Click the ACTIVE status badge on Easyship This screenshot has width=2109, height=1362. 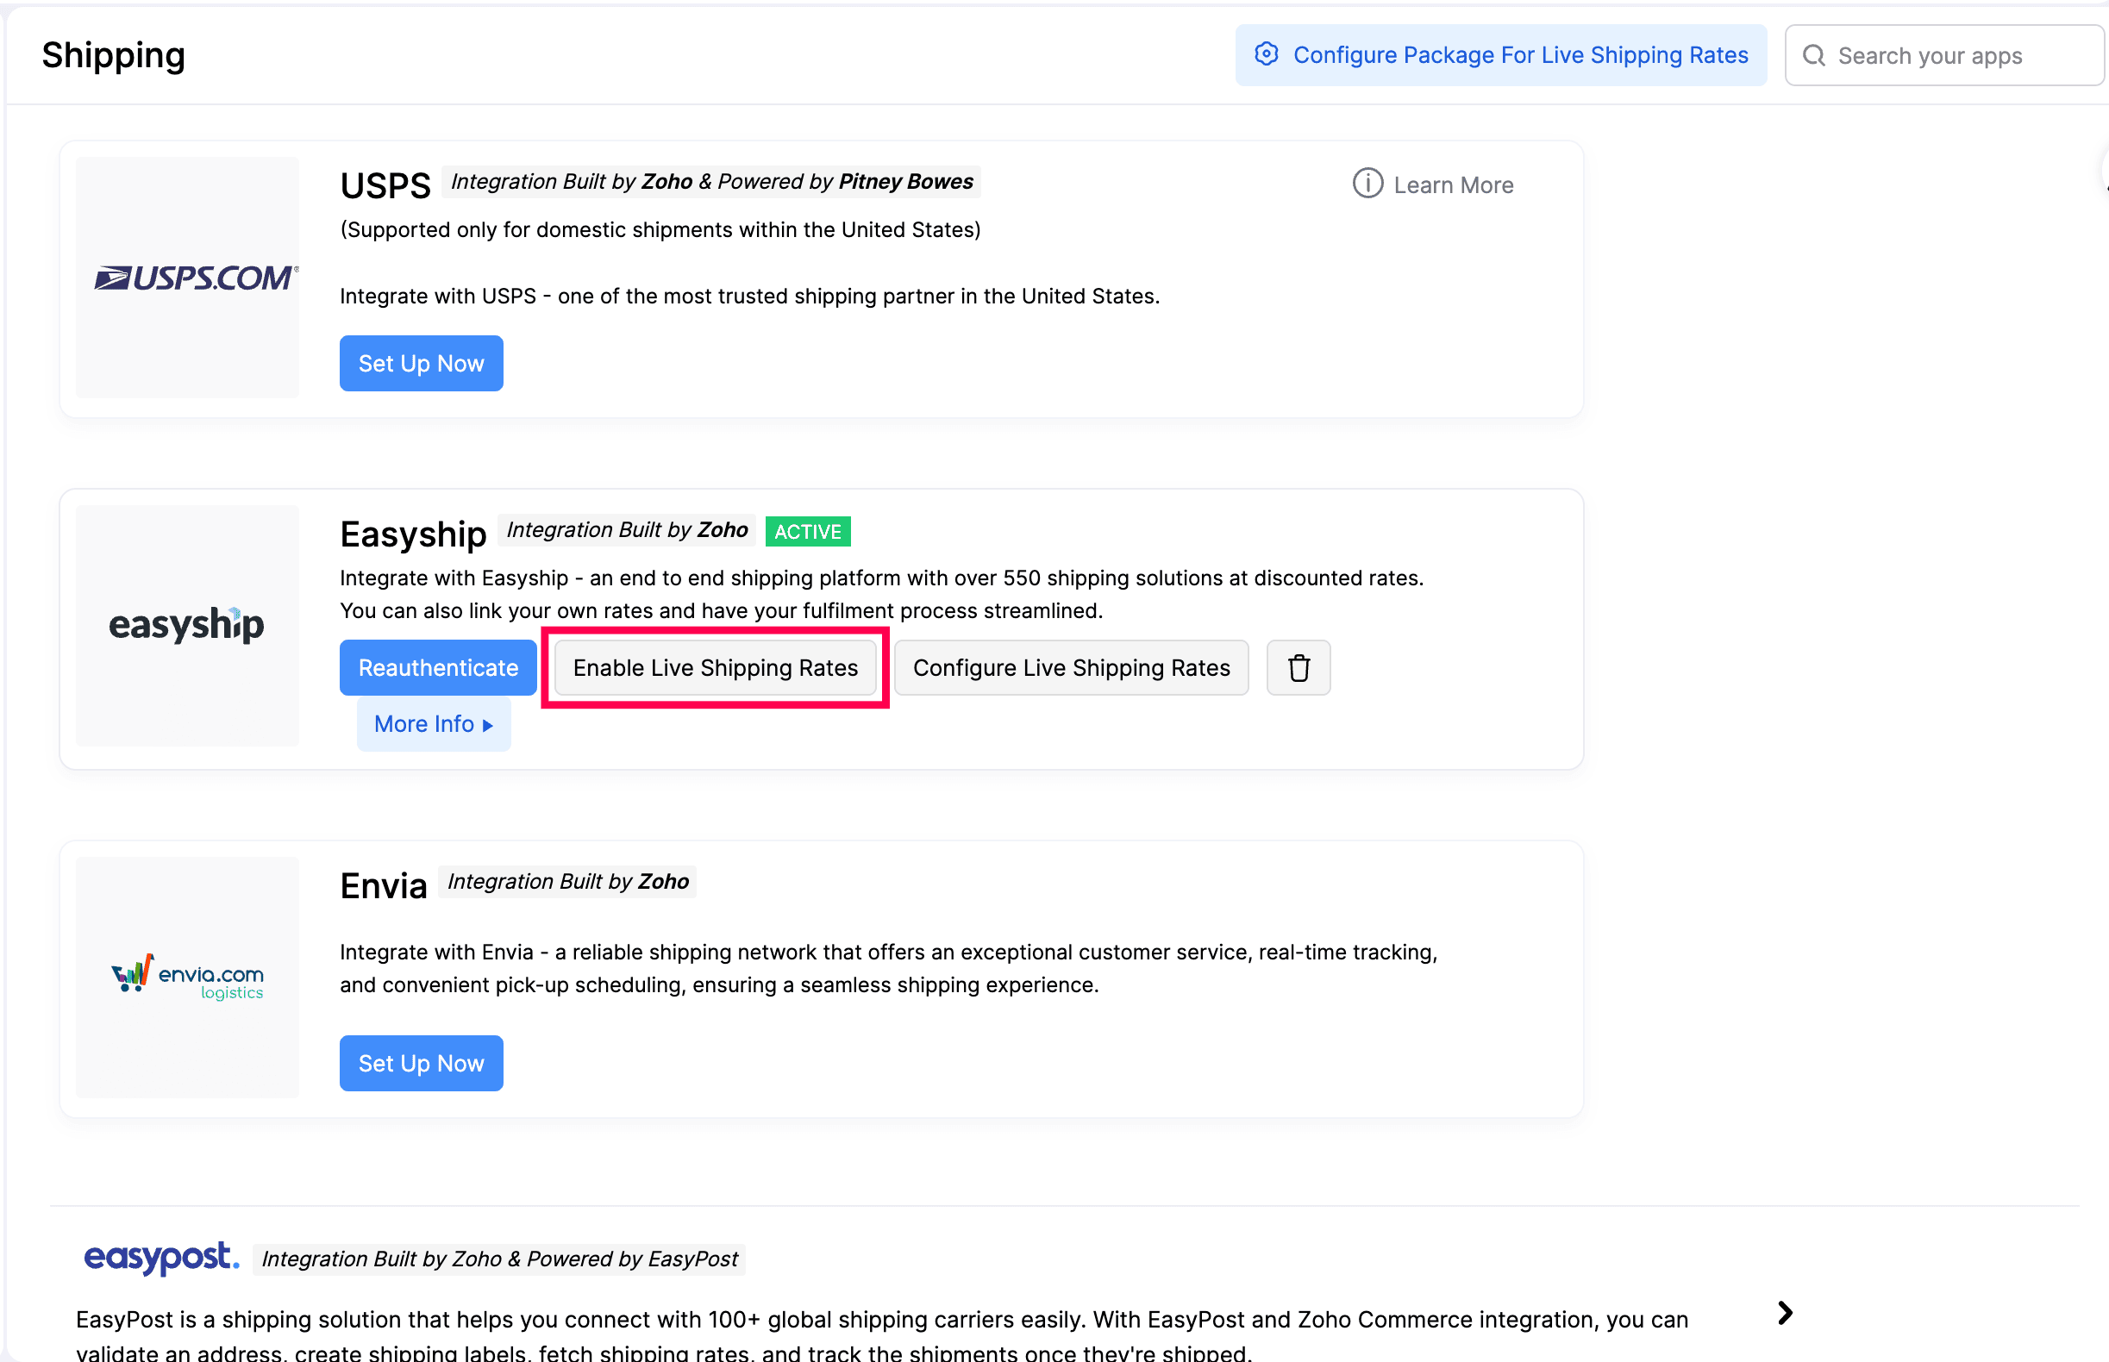(808, 532)
